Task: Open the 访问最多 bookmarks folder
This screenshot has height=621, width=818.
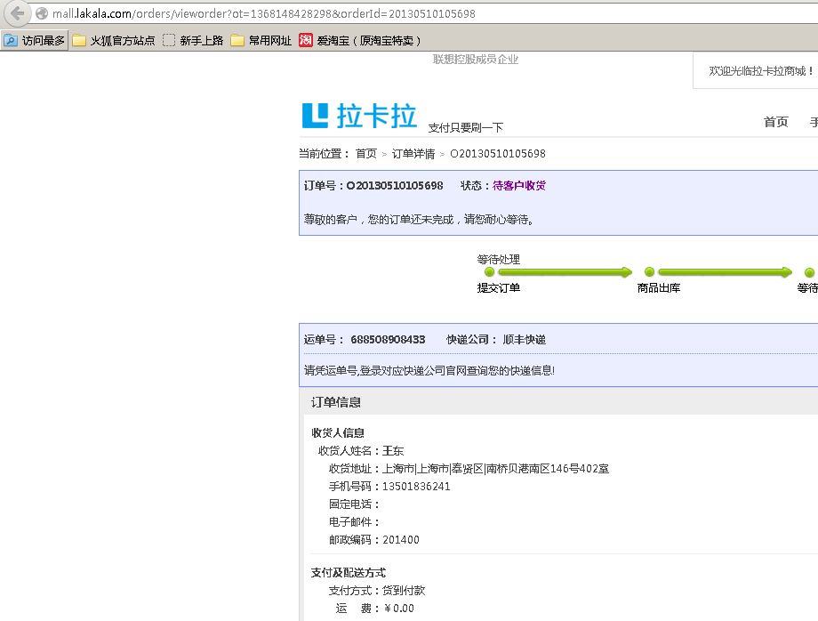Action: [35, 40]
